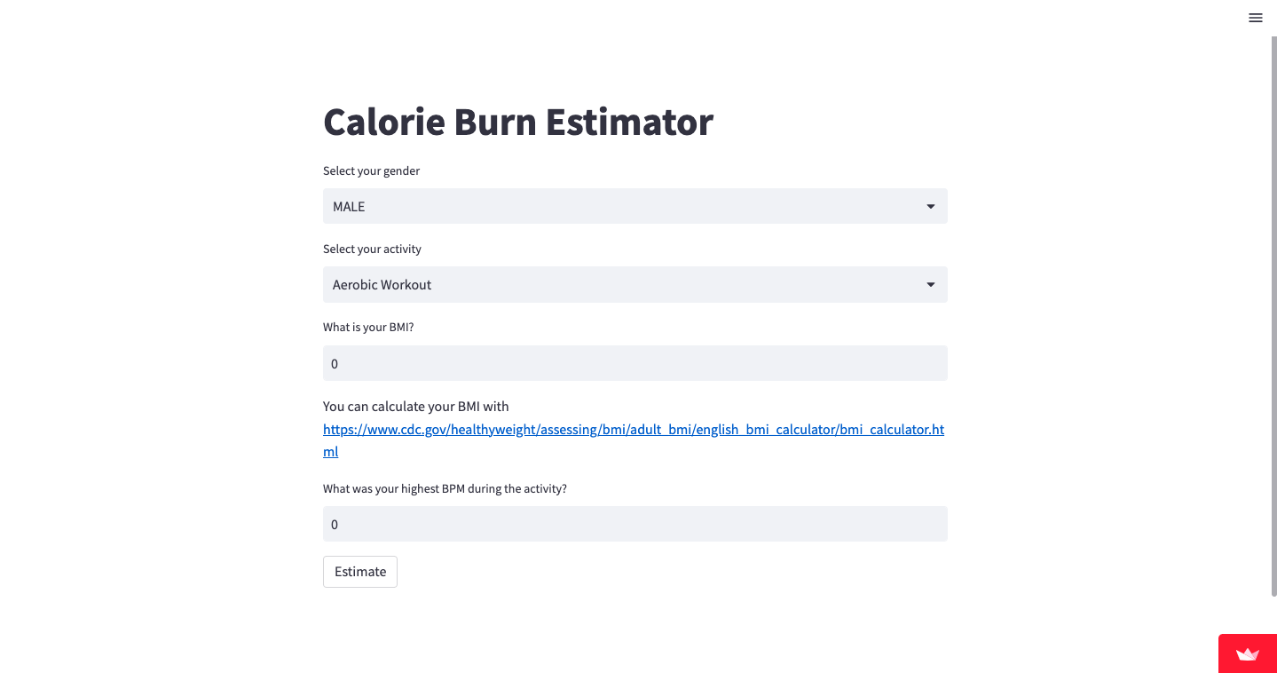This screenshot has height=673, width=1277.
Task: Click the vertical page scrollbar thumb
Action: click(1273, 315)
